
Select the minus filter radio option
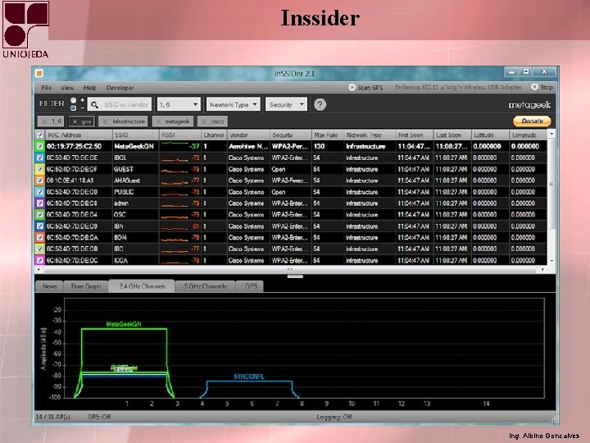(74, 108)
